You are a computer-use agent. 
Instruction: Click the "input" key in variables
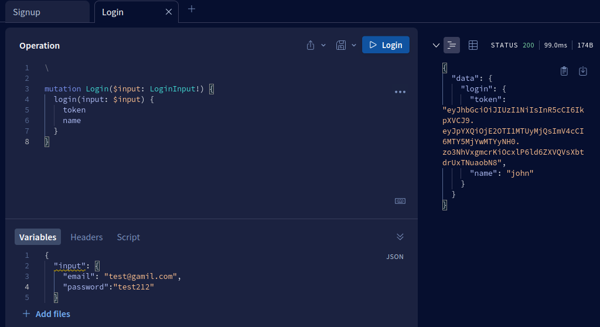tap(70, 265)
